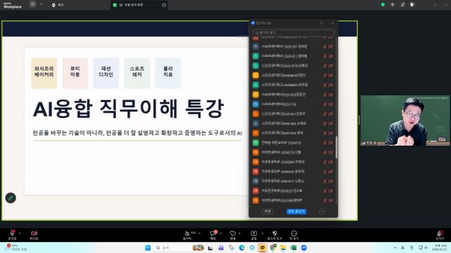Click the leave meeting (나가기) button
Screen dimensions: 451x253
tap(440, 233)
